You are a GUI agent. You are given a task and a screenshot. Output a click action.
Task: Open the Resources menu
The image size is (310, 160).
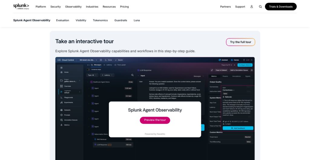[x=109, y=7]
